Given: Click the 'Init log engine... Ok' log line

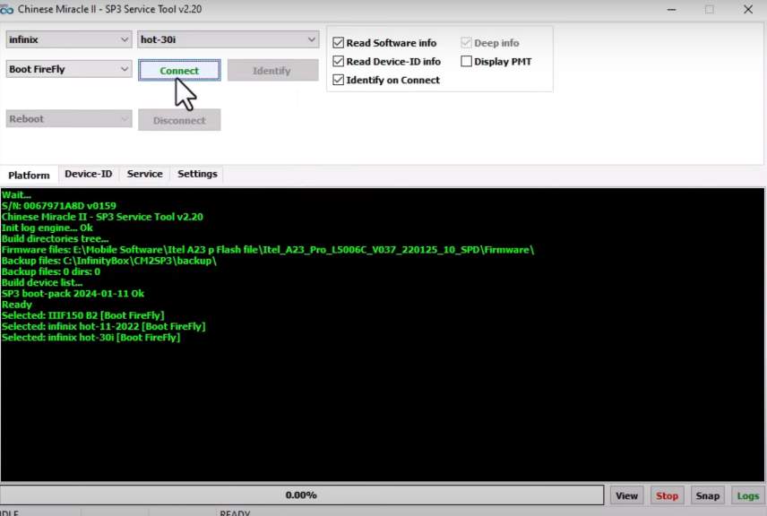Looking at the screenshot, I should [47, 228].
